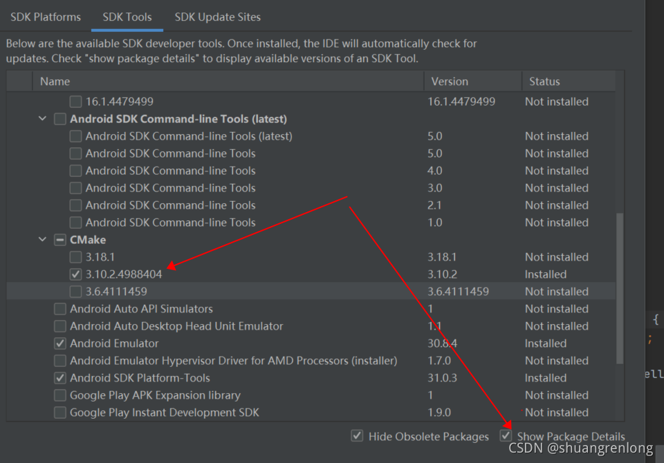664x463 pixels.
Task: Uncheck the CMake 3.10.2.4988404 checkbox
Action: tap(76, 274)
